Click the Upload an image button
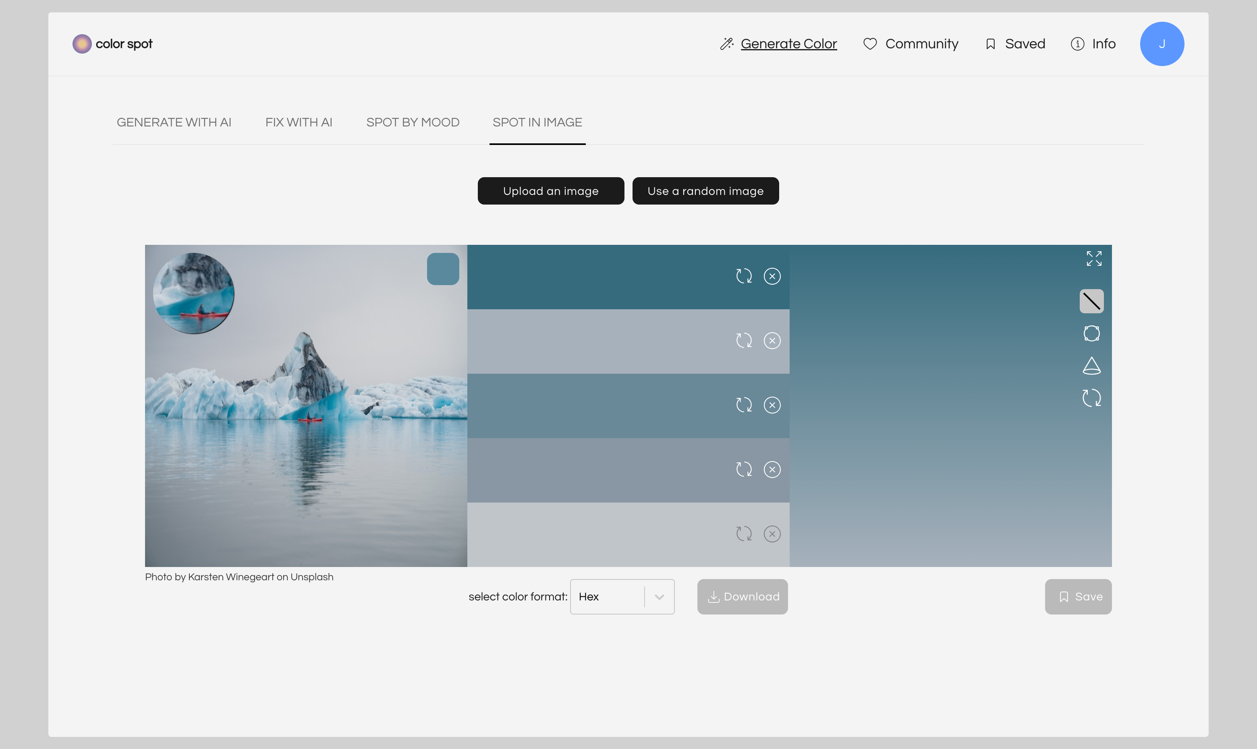1257x749 pixels. 550,191
